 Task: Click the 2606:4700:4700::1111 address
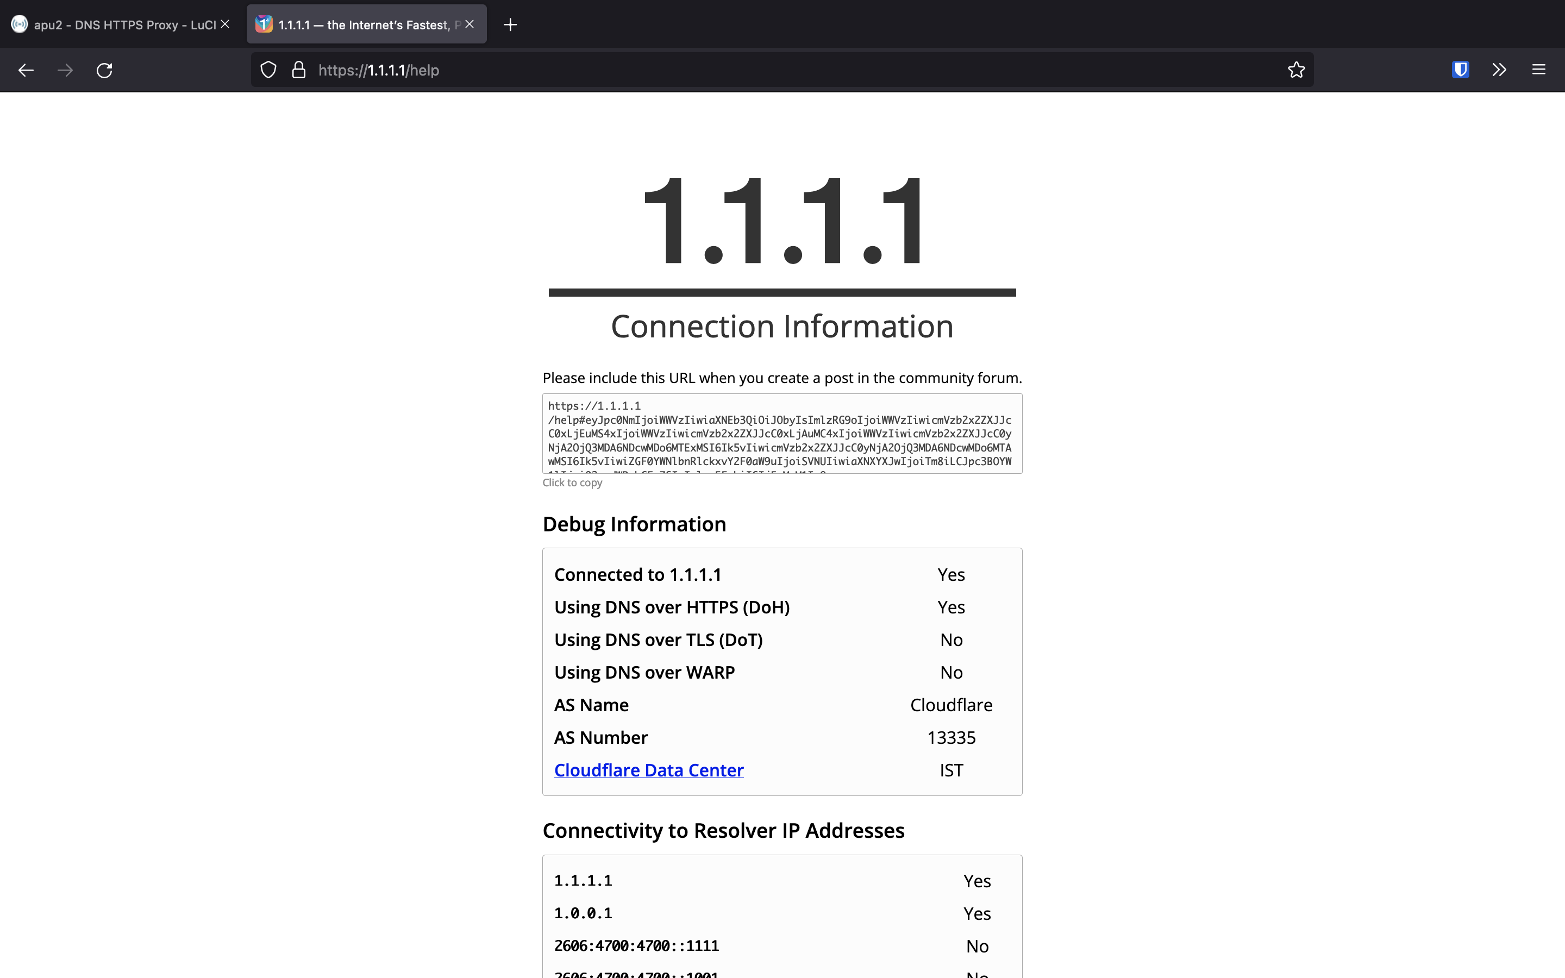tap(636, 945)
